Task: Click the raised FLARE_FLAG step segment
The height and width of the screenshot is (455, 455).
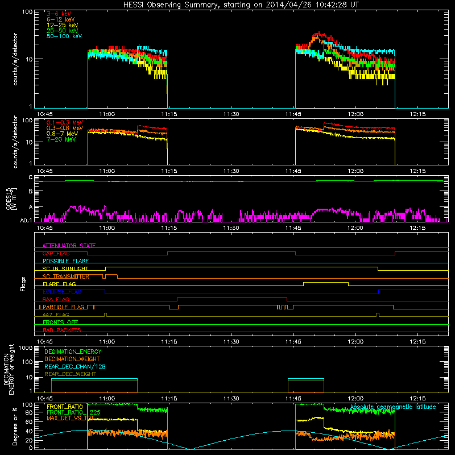Action: 325,282
